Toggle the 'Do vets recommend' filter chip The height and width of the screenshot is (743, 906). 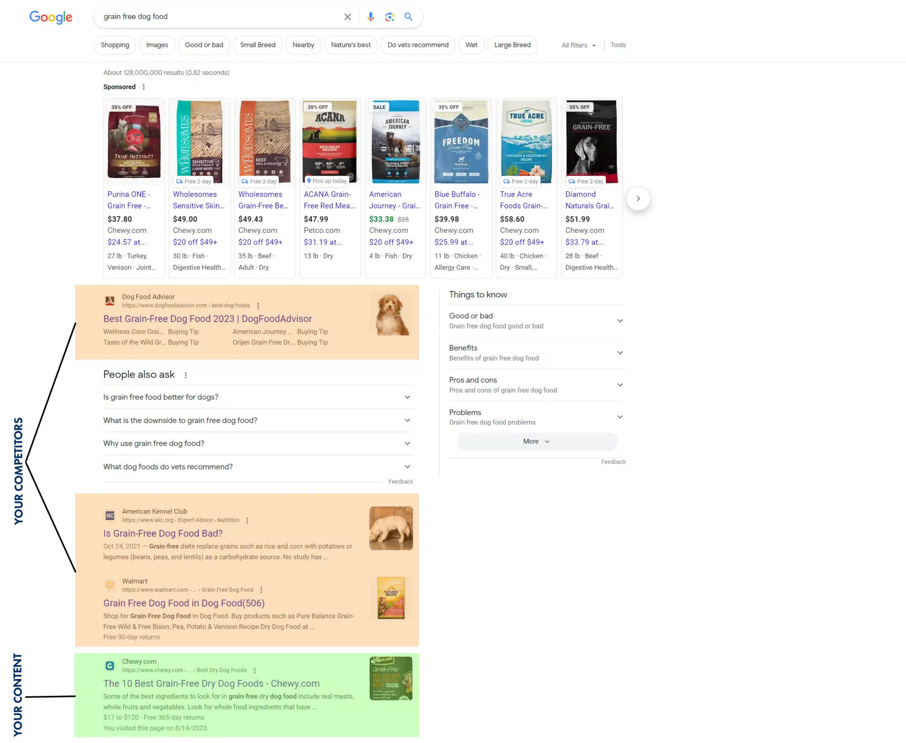click(x=418, y=45)
